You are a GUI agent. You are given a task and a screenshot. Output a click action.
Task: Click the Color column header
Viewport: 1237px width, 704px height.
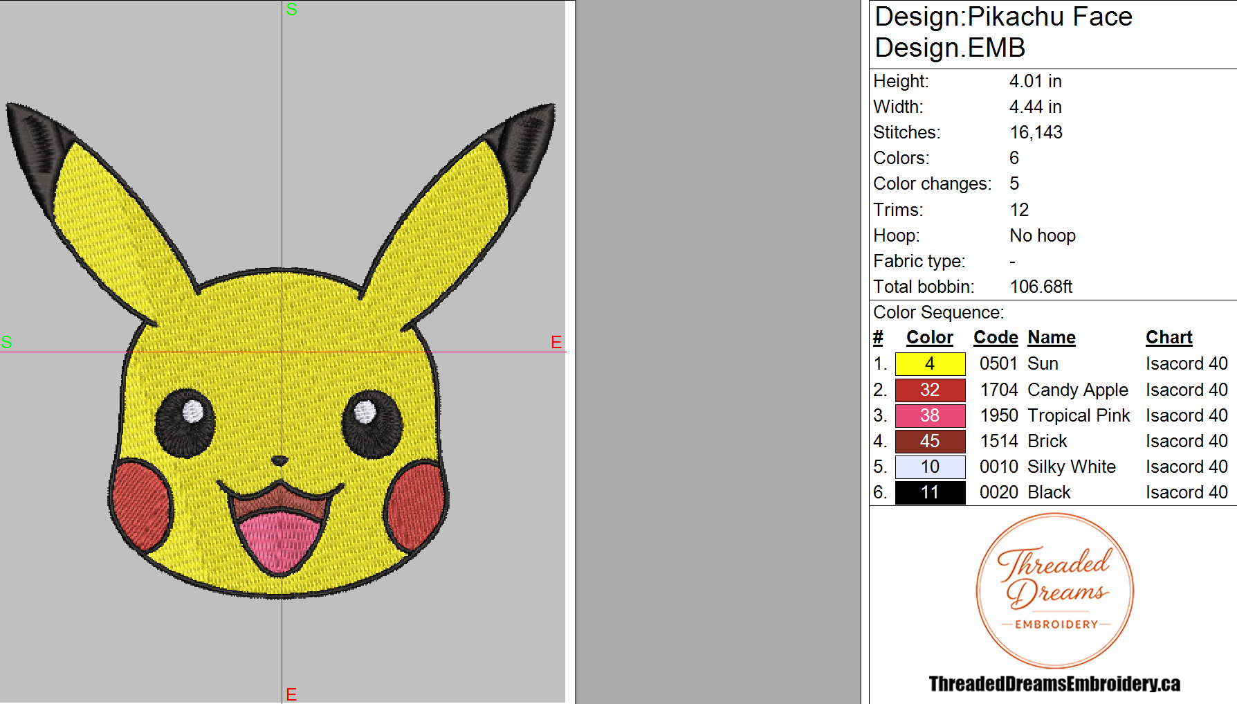pos(930,337)
